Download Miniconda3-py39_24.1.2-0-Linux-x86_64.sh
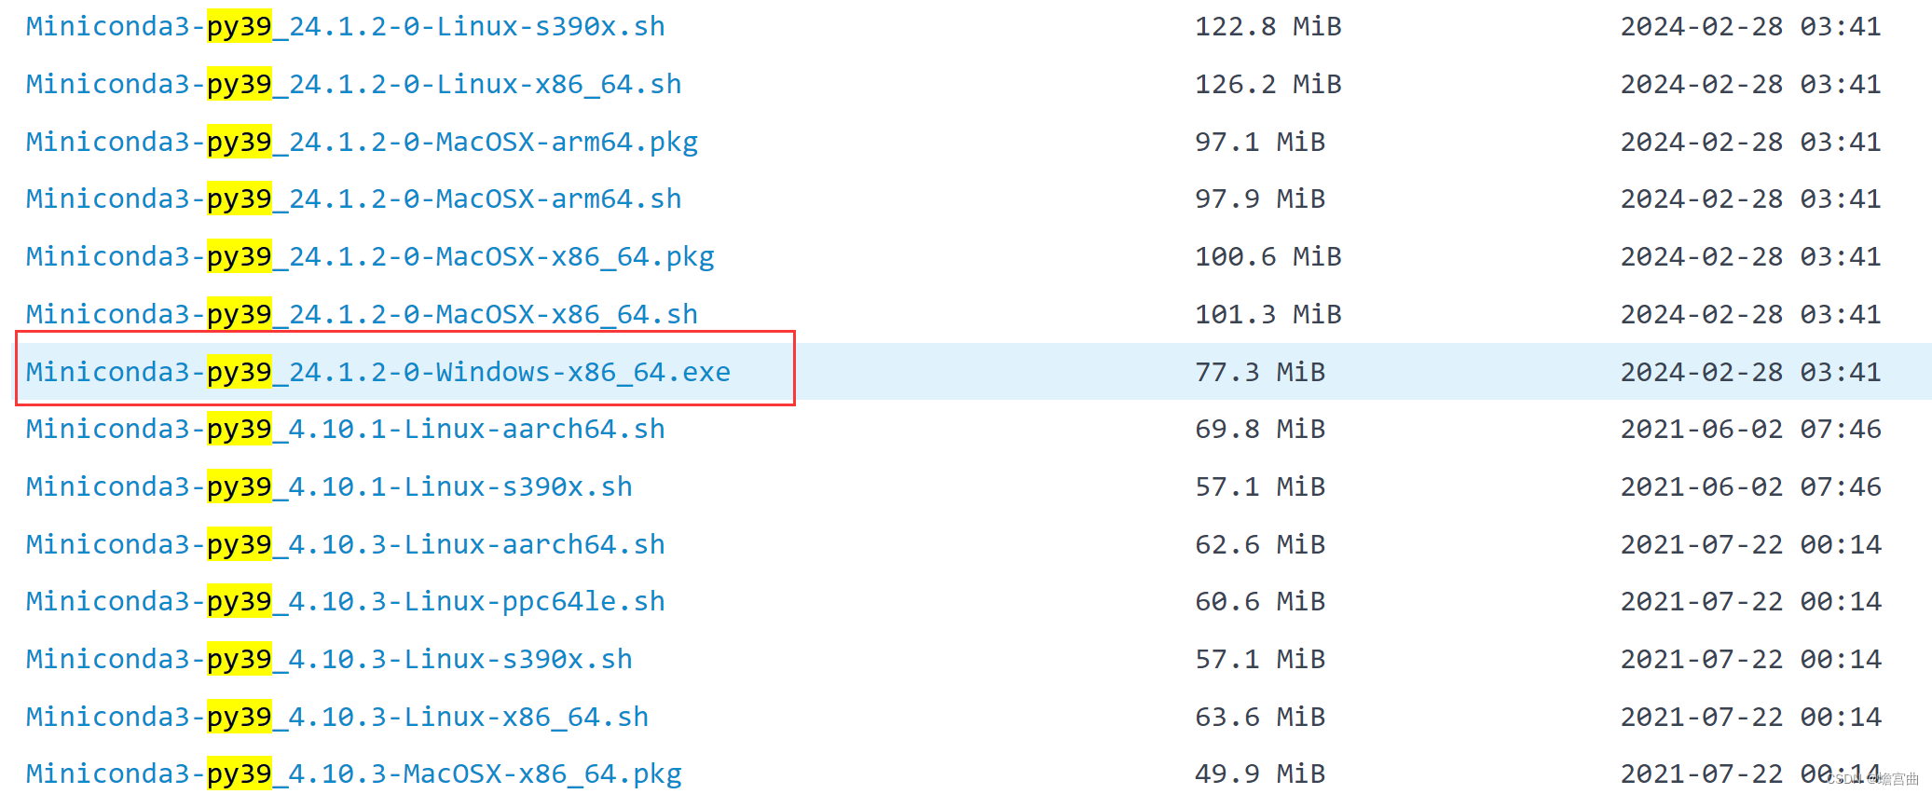1932x794 pixels. click(354, 85)
